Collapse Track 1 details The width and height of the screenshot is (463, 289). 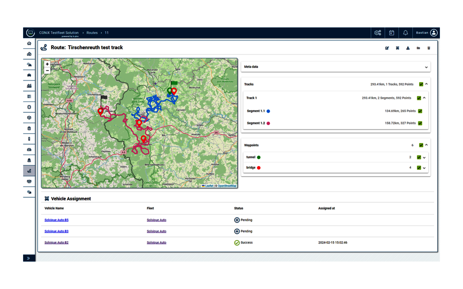[424, 98]
